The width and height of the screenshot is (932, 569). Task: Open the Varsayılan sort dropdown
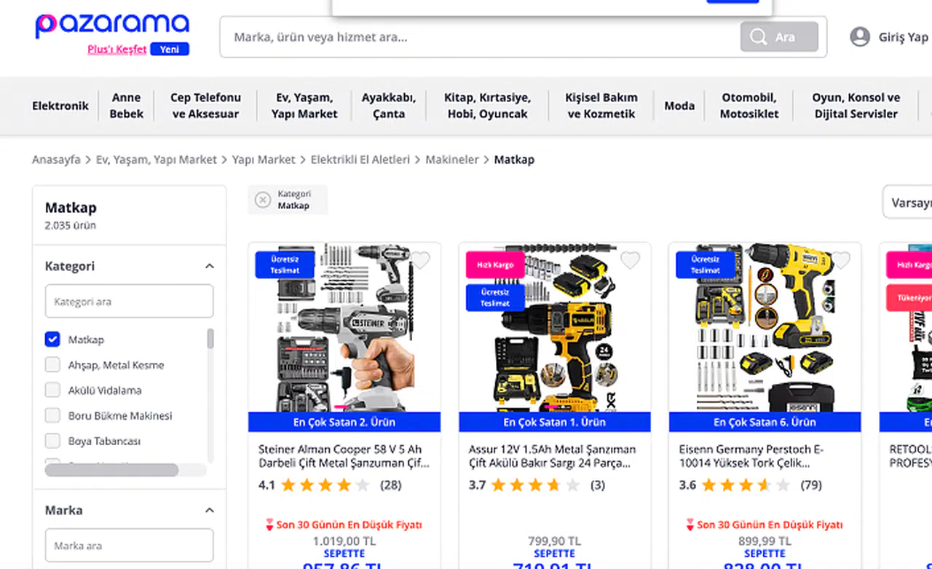[908, 203]
